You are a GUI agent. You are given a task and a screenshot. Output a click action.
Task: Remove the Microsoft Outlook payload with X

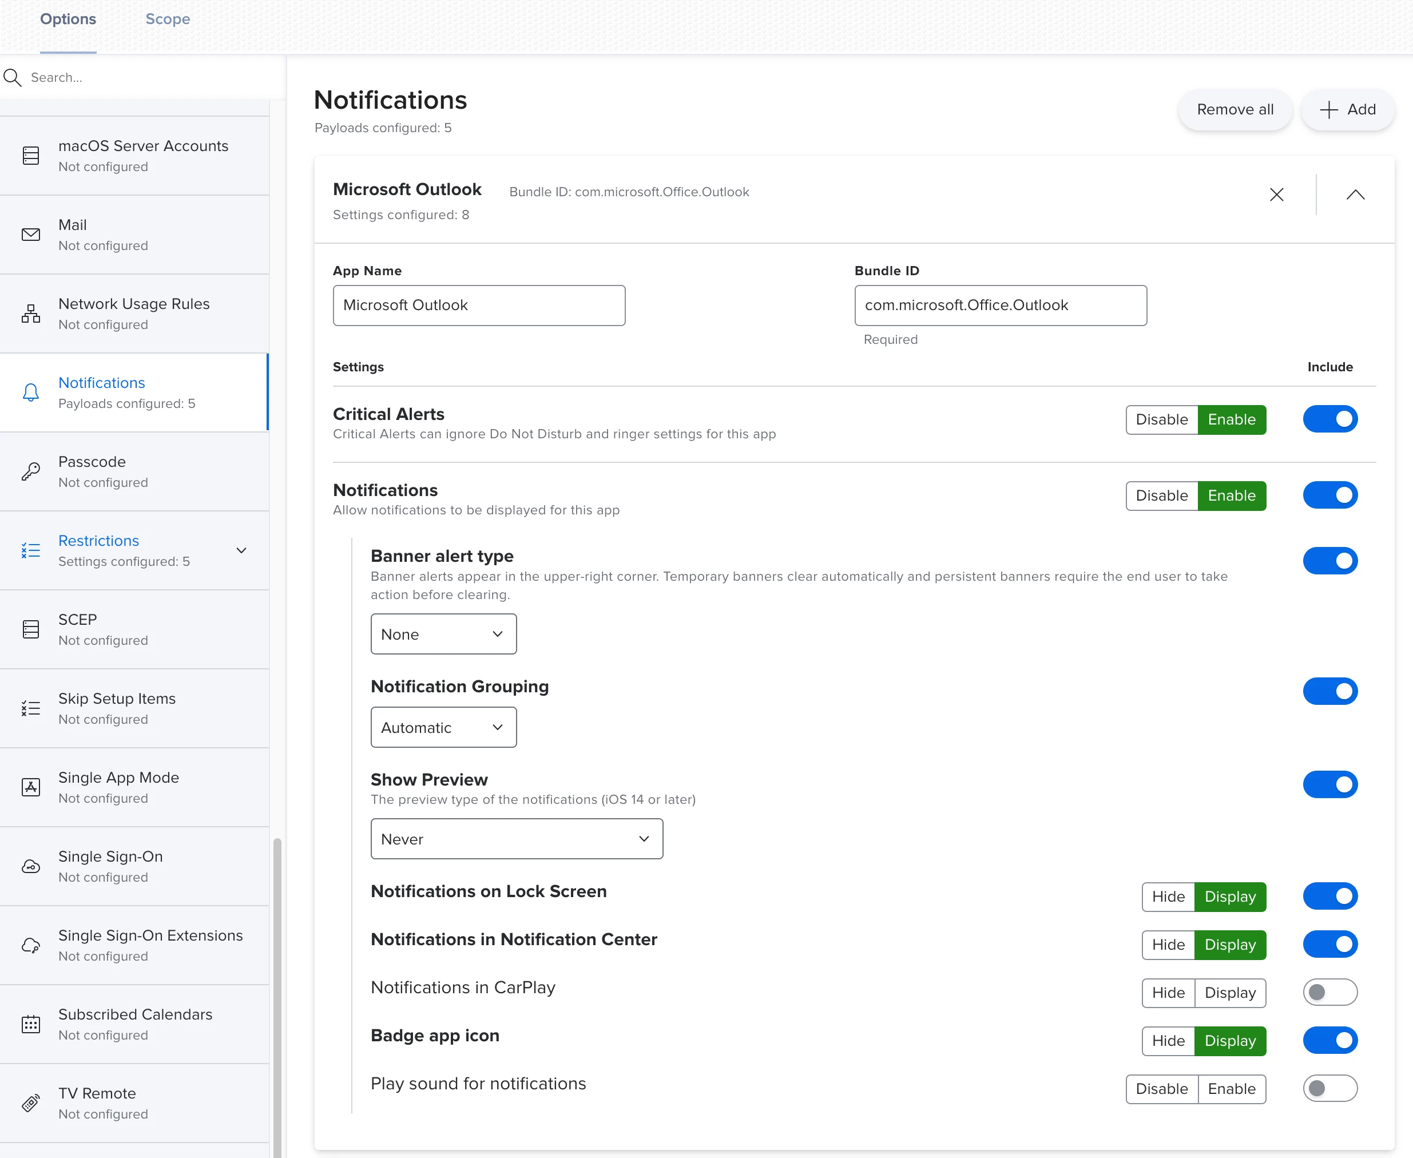pos(1276,195)
